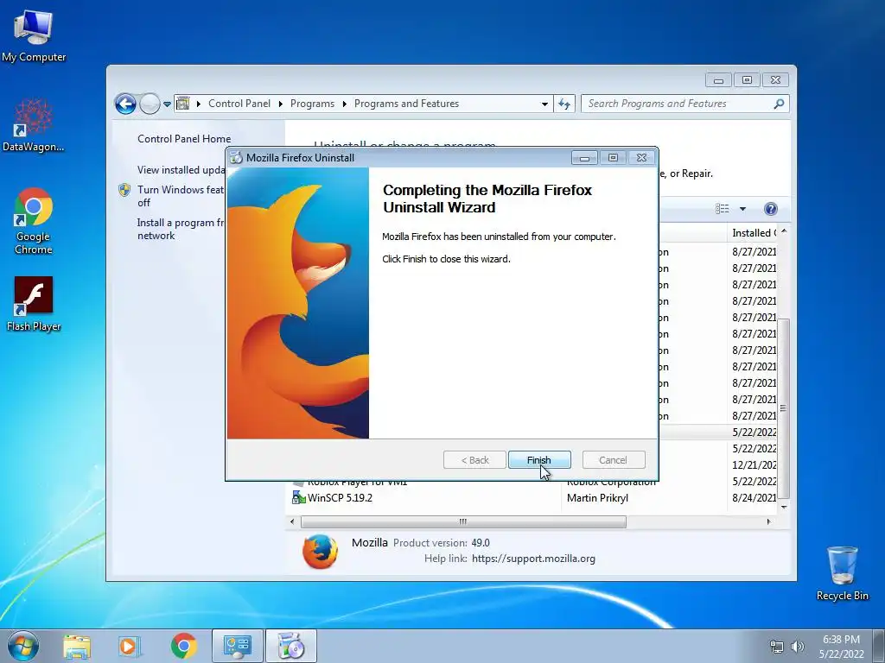Maximize the Programs and Features window

point(747,80)
